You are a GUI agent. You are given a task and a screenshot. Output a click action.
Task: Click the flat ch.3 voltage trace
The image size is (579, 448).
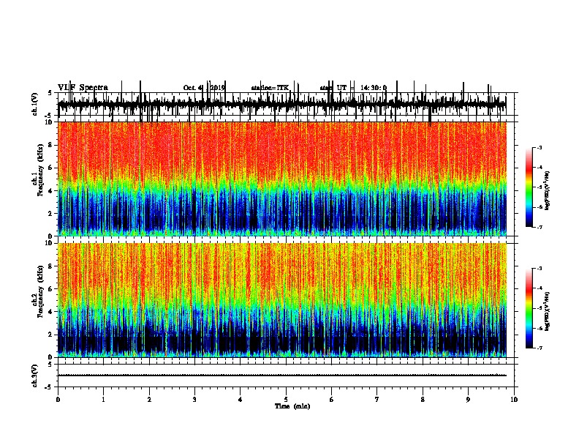281,376
